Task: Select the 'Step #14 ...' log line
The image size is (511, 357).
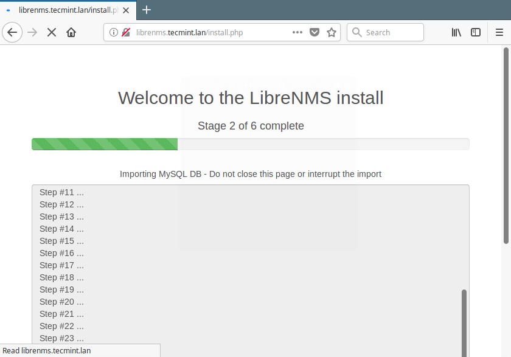Action: (x=61, y=229)
